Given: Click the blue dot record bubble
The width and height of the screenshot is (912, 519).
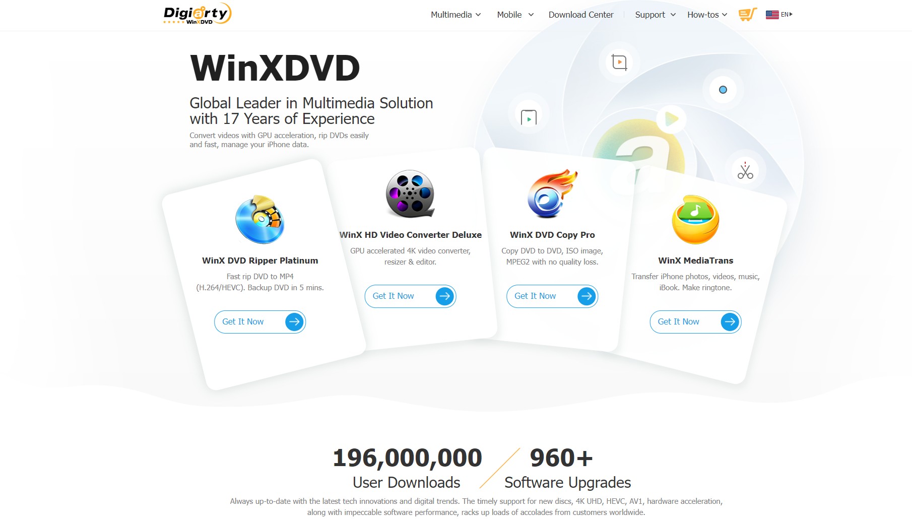Looking at the screenshot, I should tap(723, 90).
